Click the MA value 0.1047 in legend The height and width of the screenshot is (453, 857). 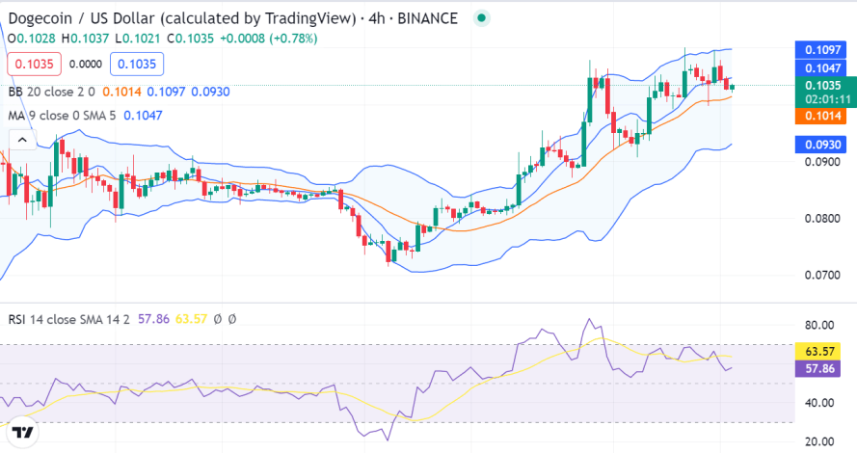[143, 116]
